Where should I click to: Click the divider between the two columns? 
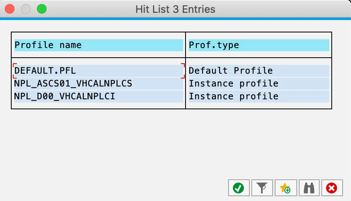pos(186,70)
